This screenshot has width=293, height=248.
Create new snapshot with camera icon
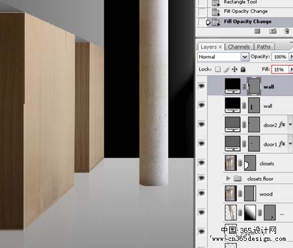[273, 31]
